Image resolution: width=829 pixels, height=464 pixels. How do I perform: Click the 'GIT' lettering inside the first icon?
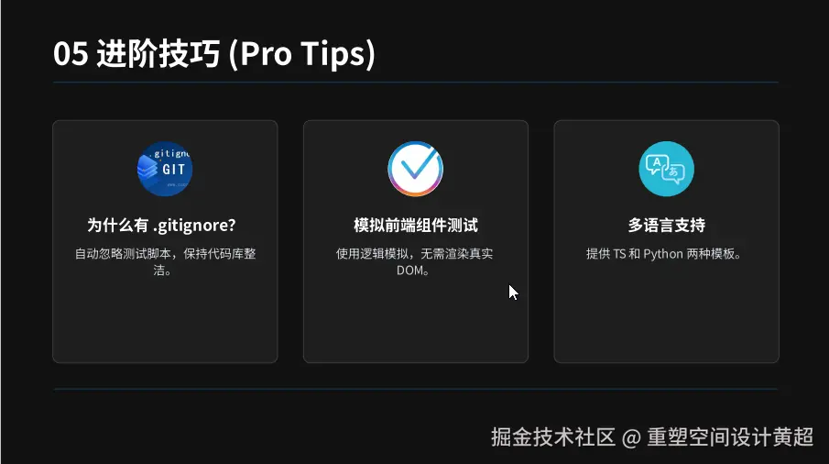pyautogui.click(x=173, y=170)
